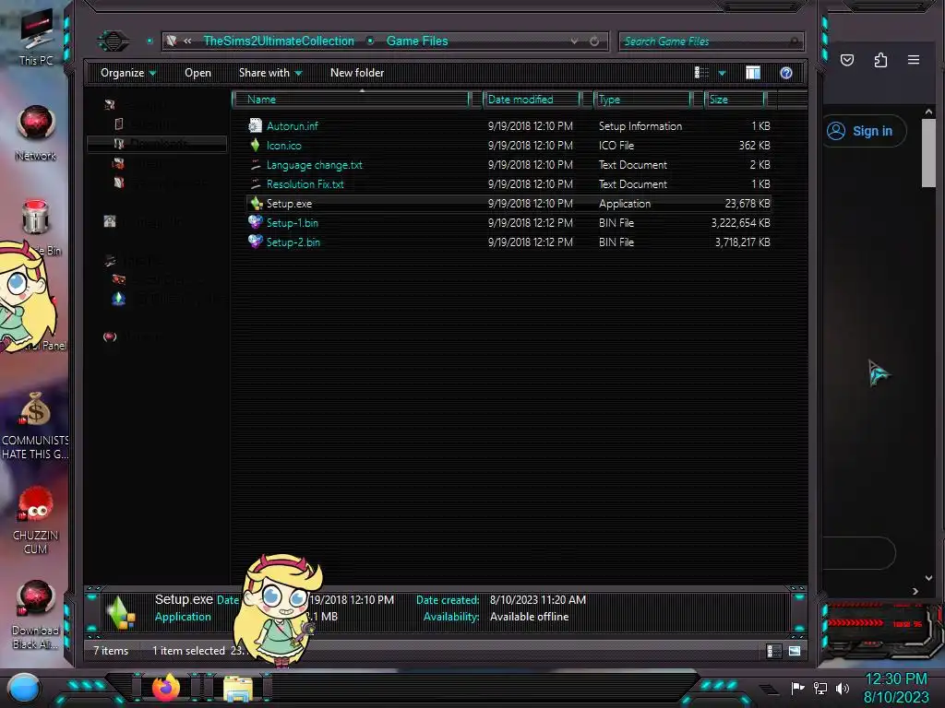The width and height of the screenshot is (945, 708).
Task: Click the Search Game Files box
Action: (x=712, y=41)
